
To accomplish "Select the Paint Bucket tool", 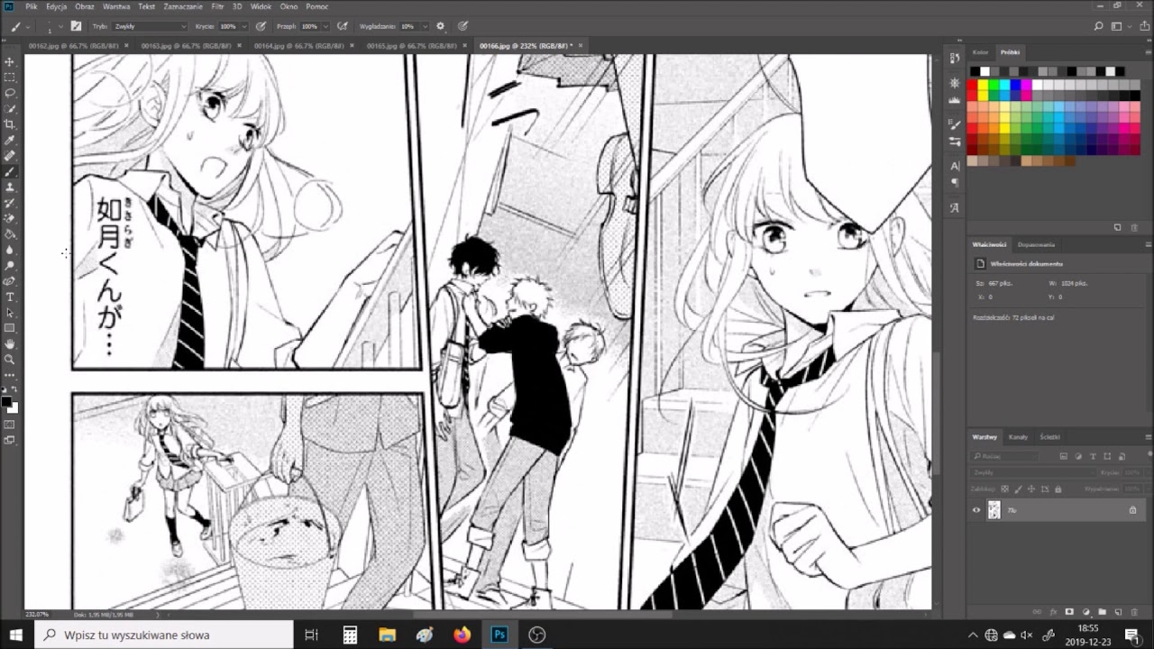I will [10, 234].
